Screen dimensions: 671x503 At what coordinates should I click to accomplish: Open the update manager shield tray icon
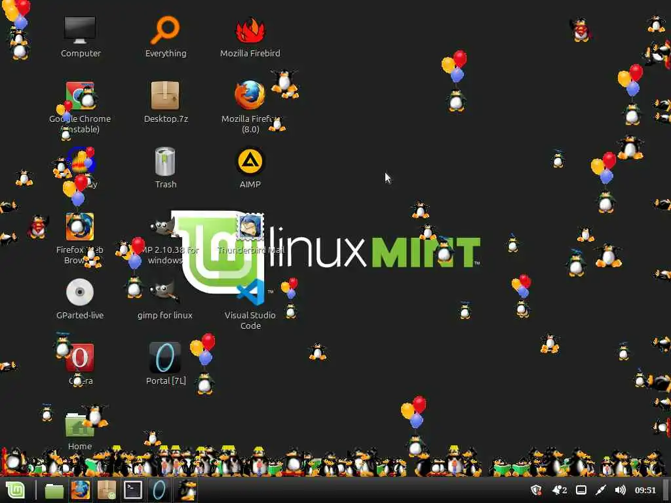(x=536, y=490)
